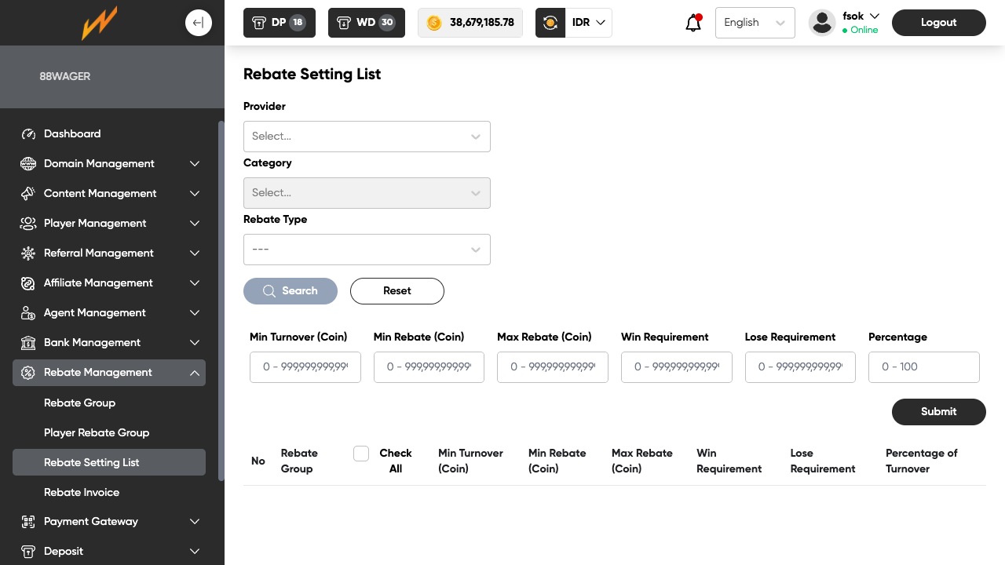Image resolution: width=1005 pixels, height=565 pixels.
Task: Open Player Rebate Group submenu item
Action: click(x=97, y=433)
